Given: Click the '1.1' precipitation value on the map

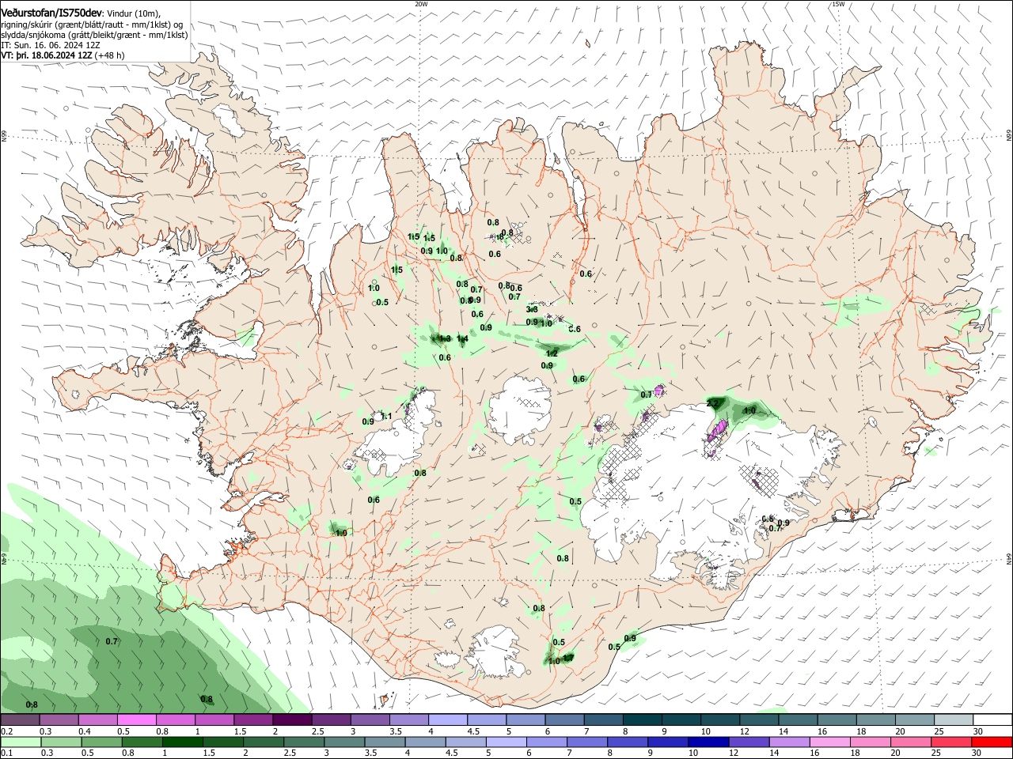Looking at the screenshot, I should [386, 416].
